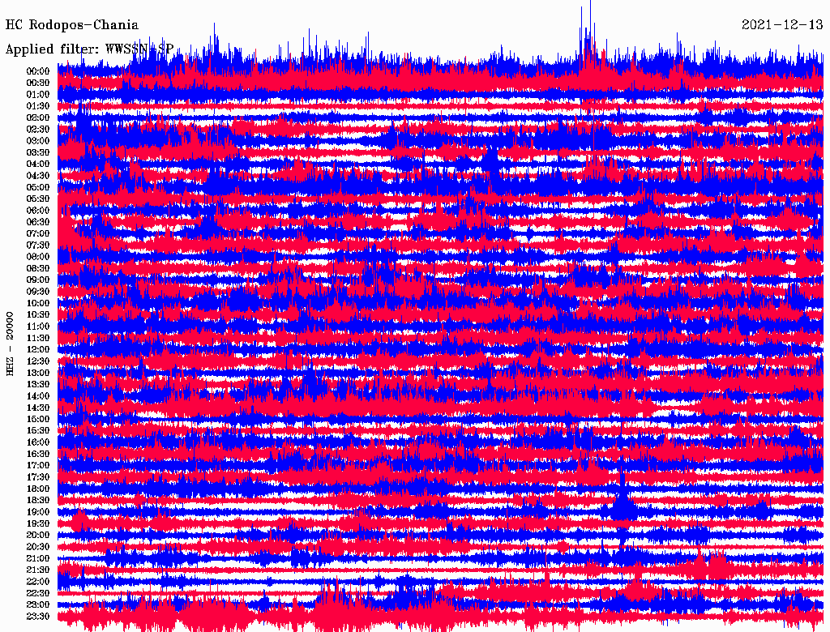Select the 13:30 trace label
830x632 pixels.
pos(38,385)
